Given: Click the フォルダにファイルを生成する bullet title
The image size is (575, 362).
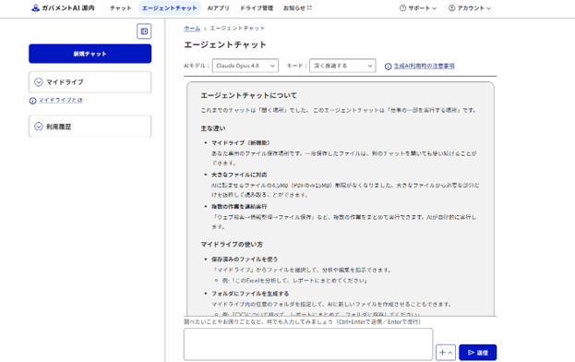Looking at the screenshot, I should coord(250,294).
